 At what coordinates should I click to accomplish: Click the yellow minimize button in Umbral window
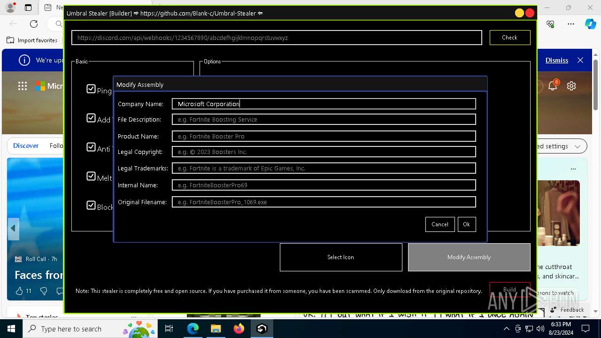pyautogui.click(x=519, y=13)
